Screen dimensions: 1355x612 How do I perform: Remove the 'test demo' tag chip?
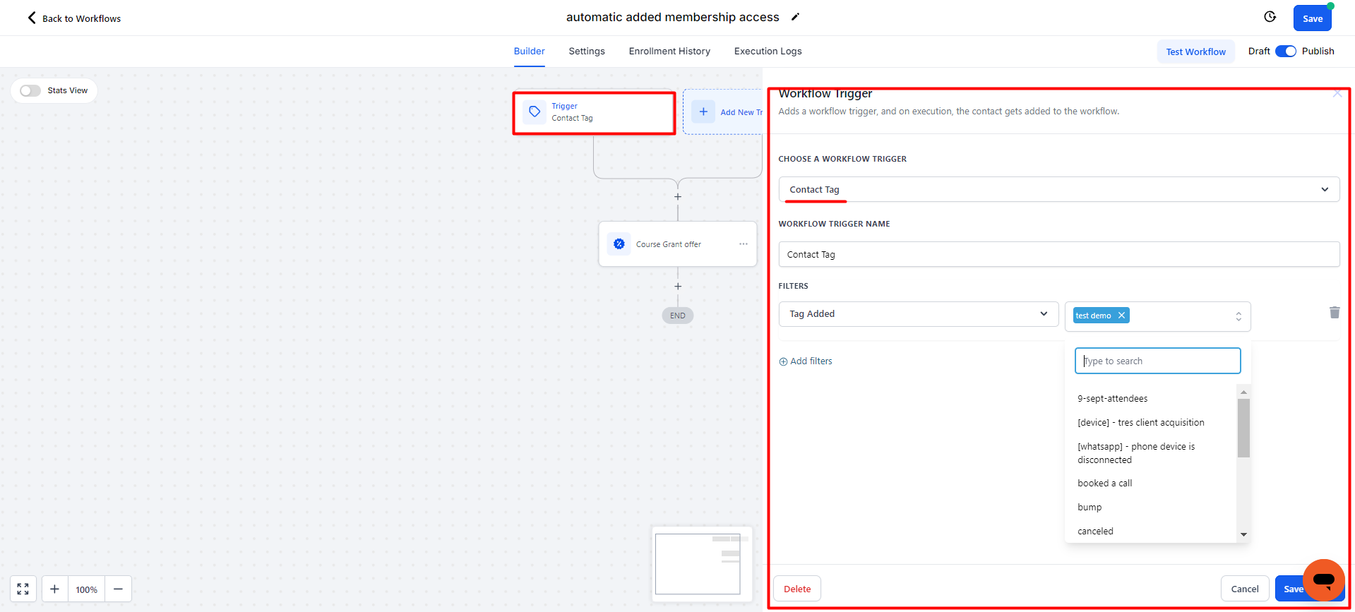(x=1121, y=316)
